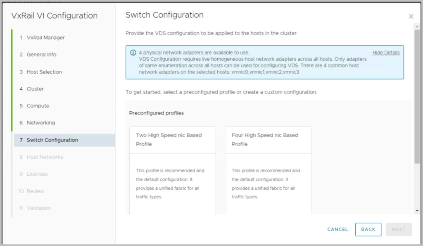Collapse the banner with Hide Details
The width and height of the screenshot is (423, 246).
pyautogui.click(x=386, y=53)
